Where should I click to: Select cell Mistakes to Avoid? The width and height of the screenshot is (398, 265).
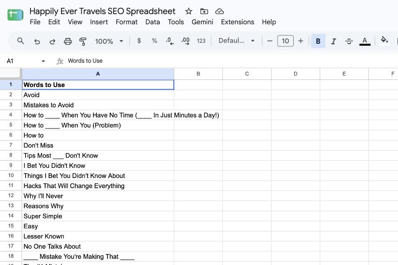pos(98,105)
